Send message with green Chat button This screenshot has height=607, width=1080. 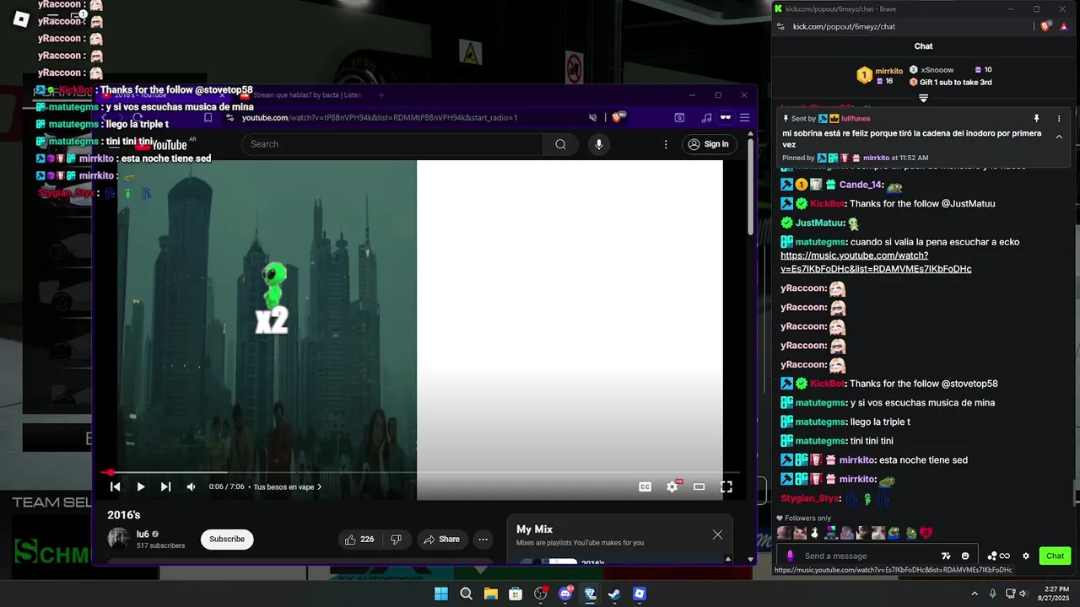tap(1055, 556)
